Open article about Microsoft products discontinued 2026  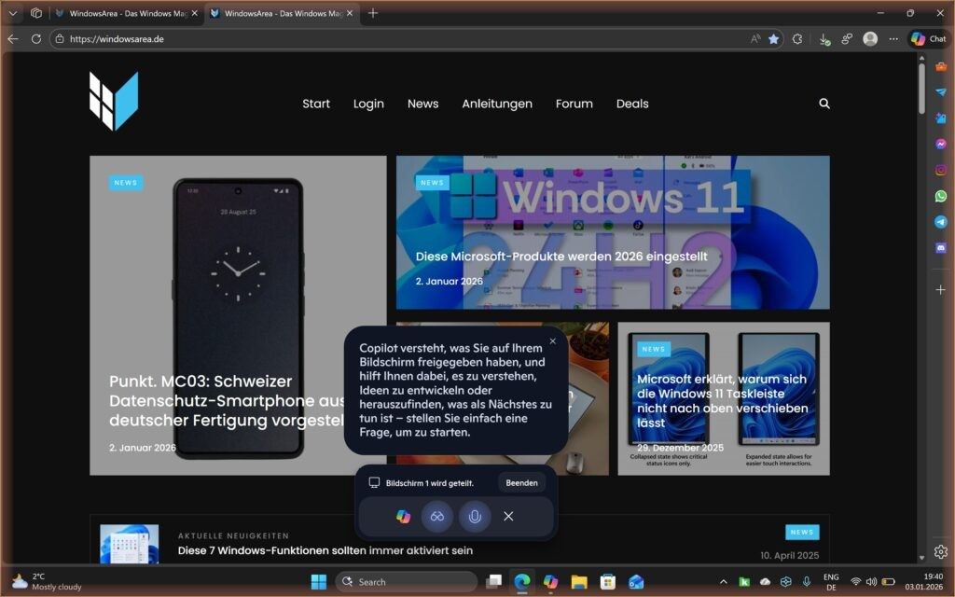pyautogui.click(x=561, y=257)
